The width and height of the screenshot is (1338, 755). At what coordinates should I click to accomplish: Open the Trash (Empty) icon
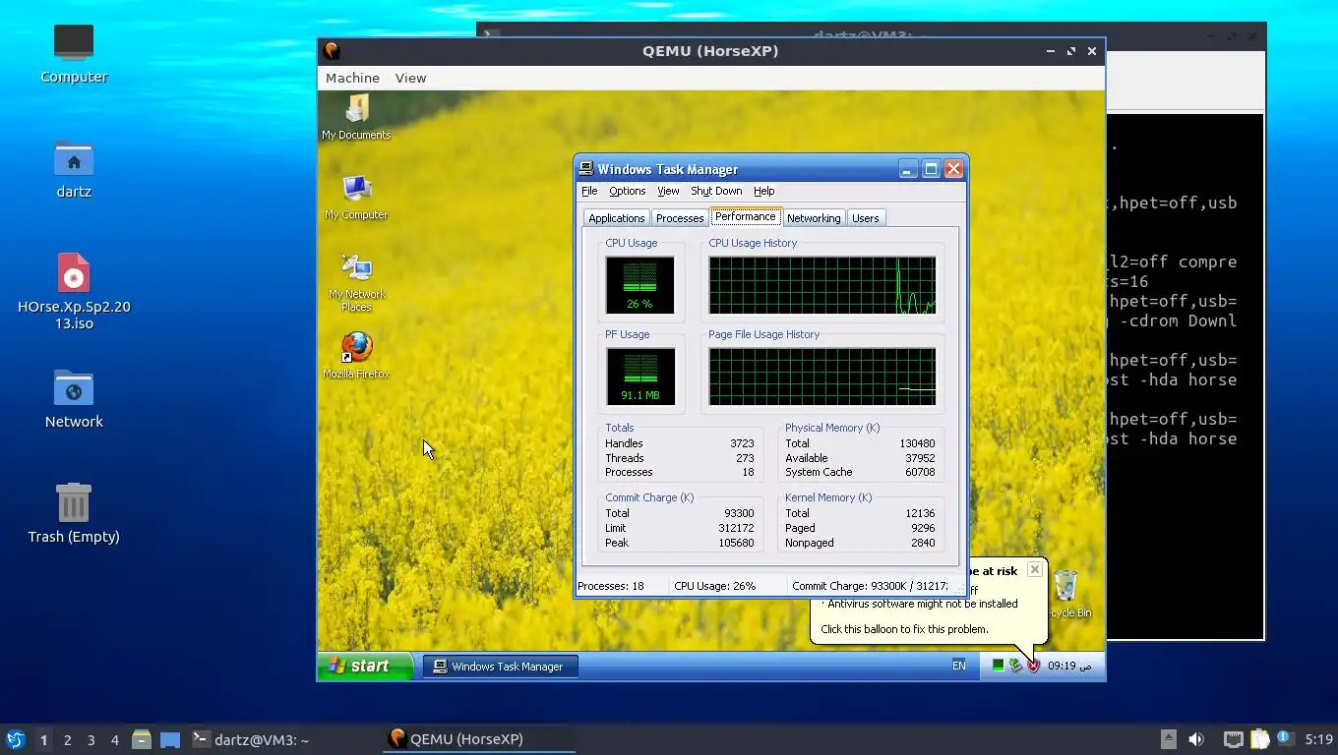pyautogui.click(x=74, y=513)
